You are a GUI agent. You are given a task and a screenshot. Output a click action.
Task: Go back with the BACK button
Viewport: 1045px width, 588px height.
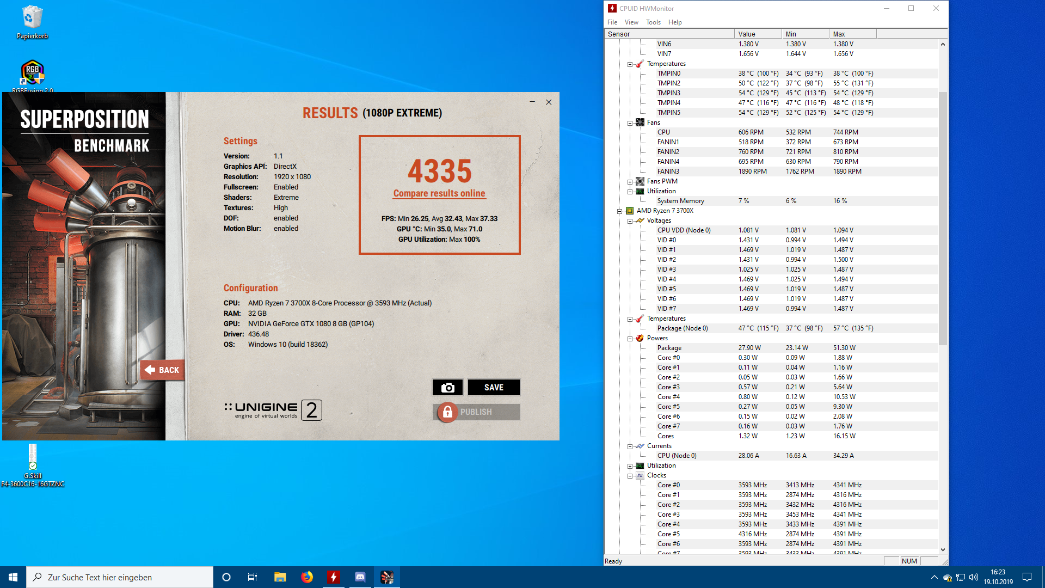pyautogui.click(x=162, y=370)
